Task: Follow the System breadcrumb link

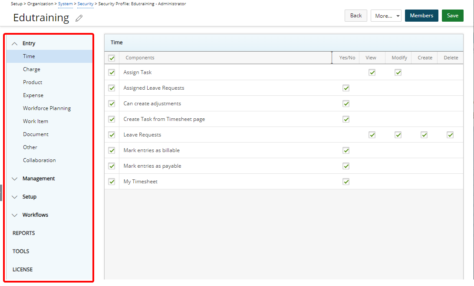Action: coord(65,4)
